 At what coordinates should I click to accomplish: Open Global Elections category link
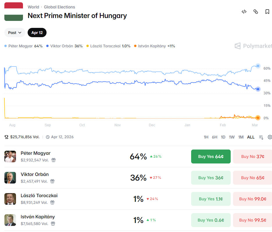(x=59, y=7)
